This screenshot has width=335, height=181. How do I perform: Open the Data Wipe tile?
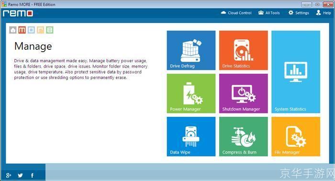click(x=191, y=136)
